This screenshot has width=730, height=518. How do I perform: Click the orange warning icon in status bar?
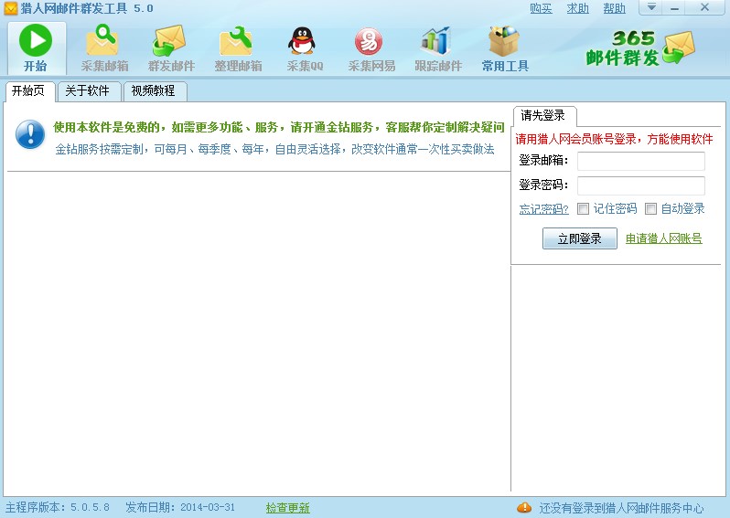point(524,507)
